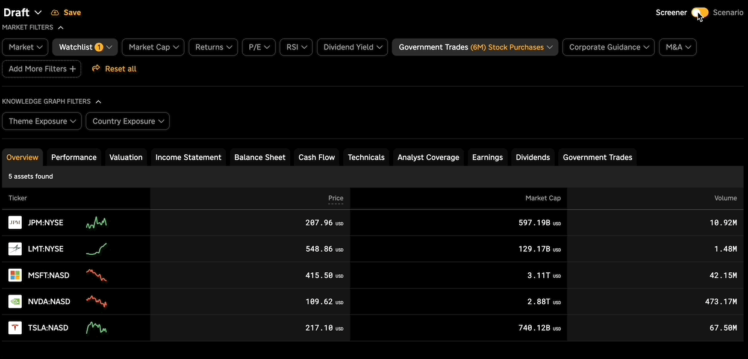Click the 207.96 price value
Screen dimensions: 748x359
pyautogui.click(x=319, y=223)
